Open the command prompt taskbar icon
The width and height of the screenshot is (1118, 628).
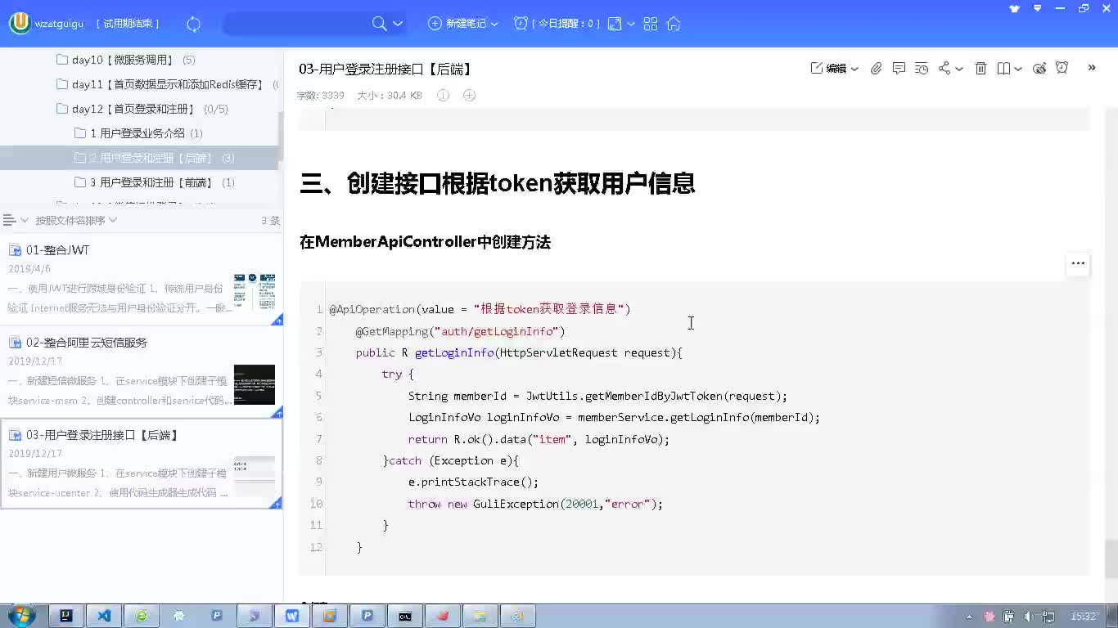(x=405, y=617)
